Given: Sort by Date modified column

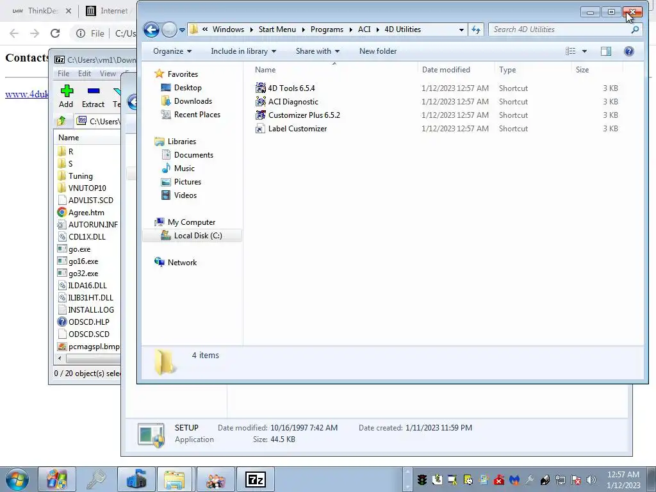Looking at the screenshot, I should pos(446,70).
